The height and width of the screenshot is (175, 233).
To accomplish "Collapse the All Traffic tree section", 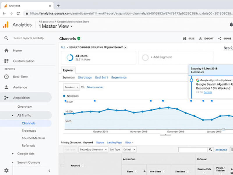I will click(13, 116).
